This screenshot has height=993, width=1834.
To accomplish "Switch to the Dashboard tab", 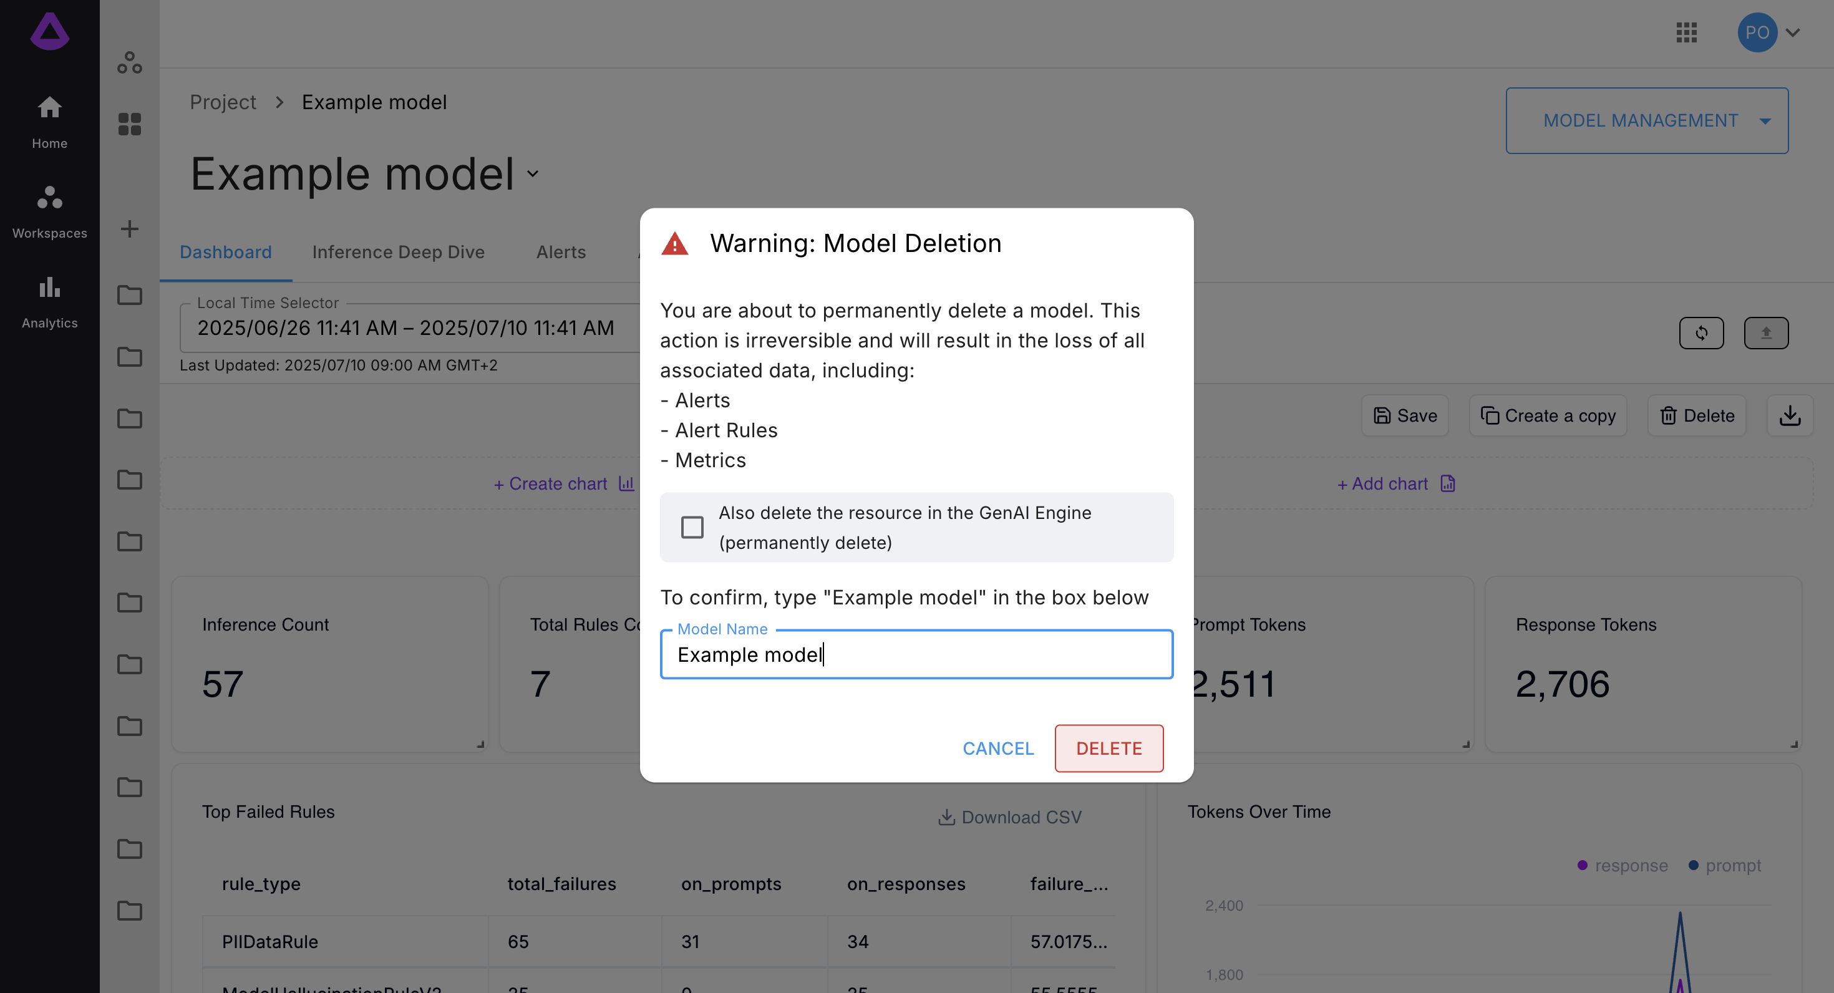I will tap(225, 252).
